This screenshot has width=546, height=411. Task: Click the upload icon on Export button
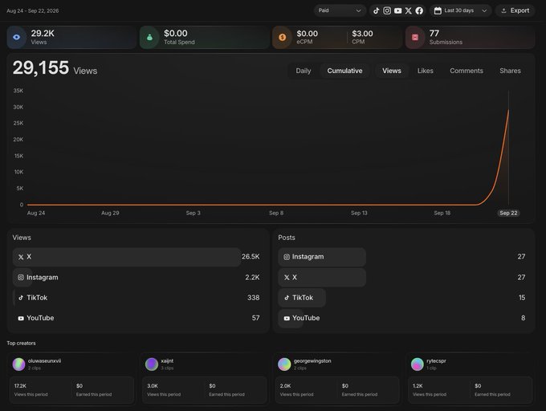[x=503, y=10]
